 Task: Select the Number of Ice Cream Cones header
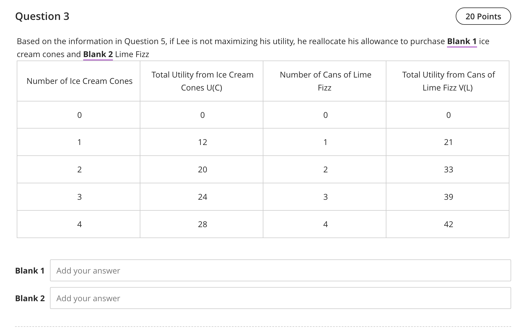tap(79, 81)
